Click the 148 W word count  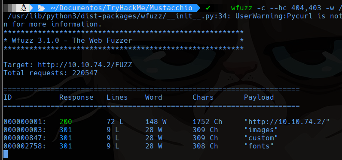(x=156, y=122)
